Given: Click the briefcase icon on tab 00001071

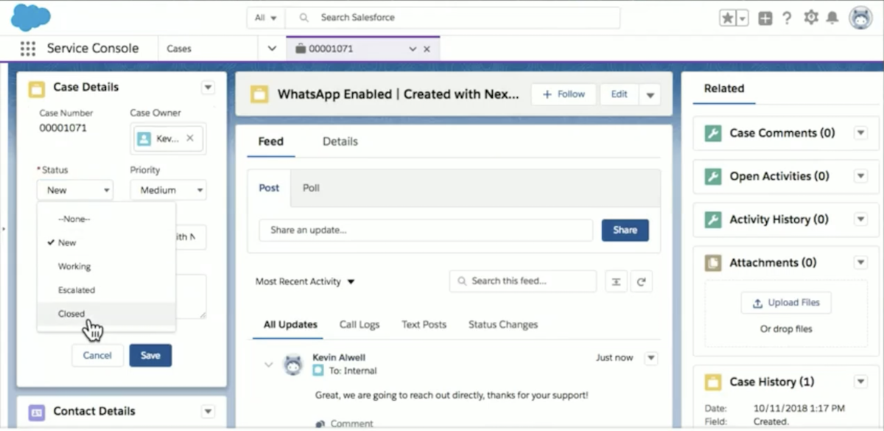Looking at the screenshot, I should coord(300,49).
